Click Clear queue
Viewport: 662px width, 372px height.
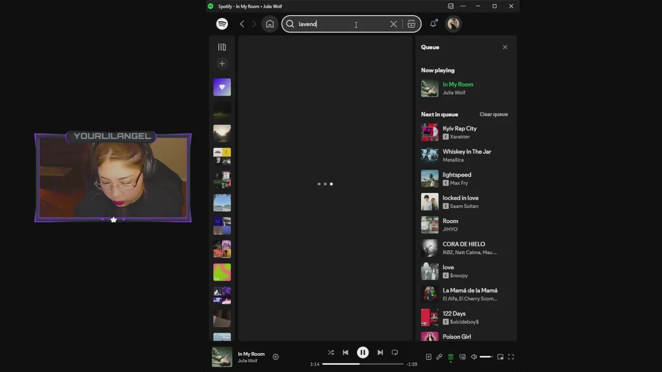tap(493, 114)
